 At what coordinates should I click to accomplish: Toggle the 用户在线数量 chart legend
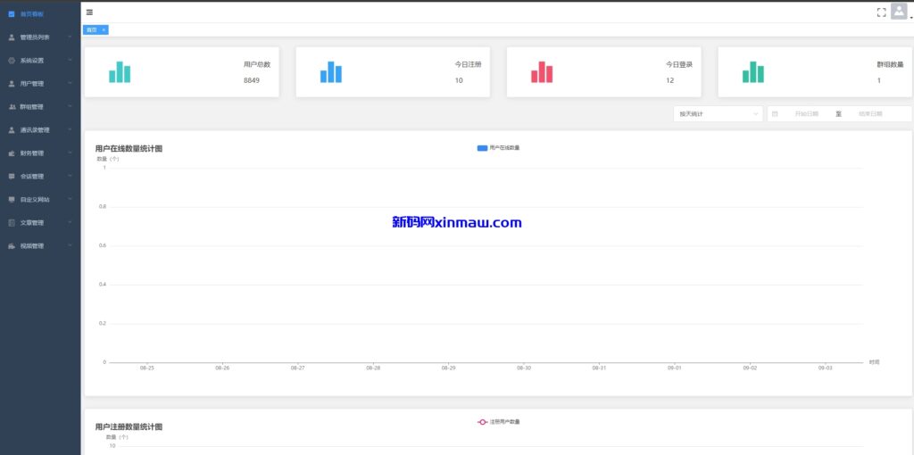(x=498, y=147)
